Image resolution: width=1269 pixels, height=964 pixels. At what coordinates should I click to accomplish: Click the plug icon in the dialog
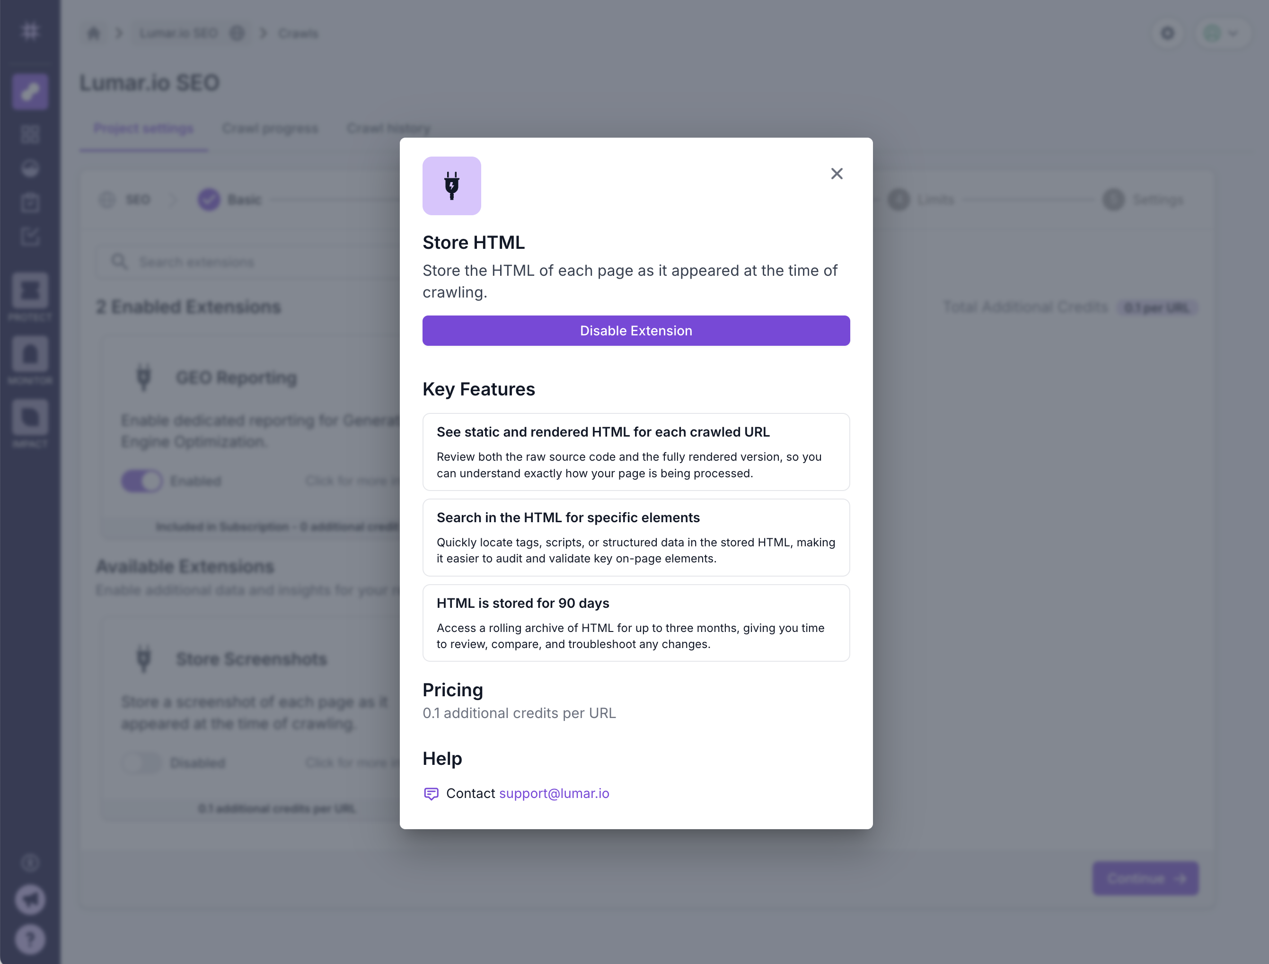pos(452,186)
